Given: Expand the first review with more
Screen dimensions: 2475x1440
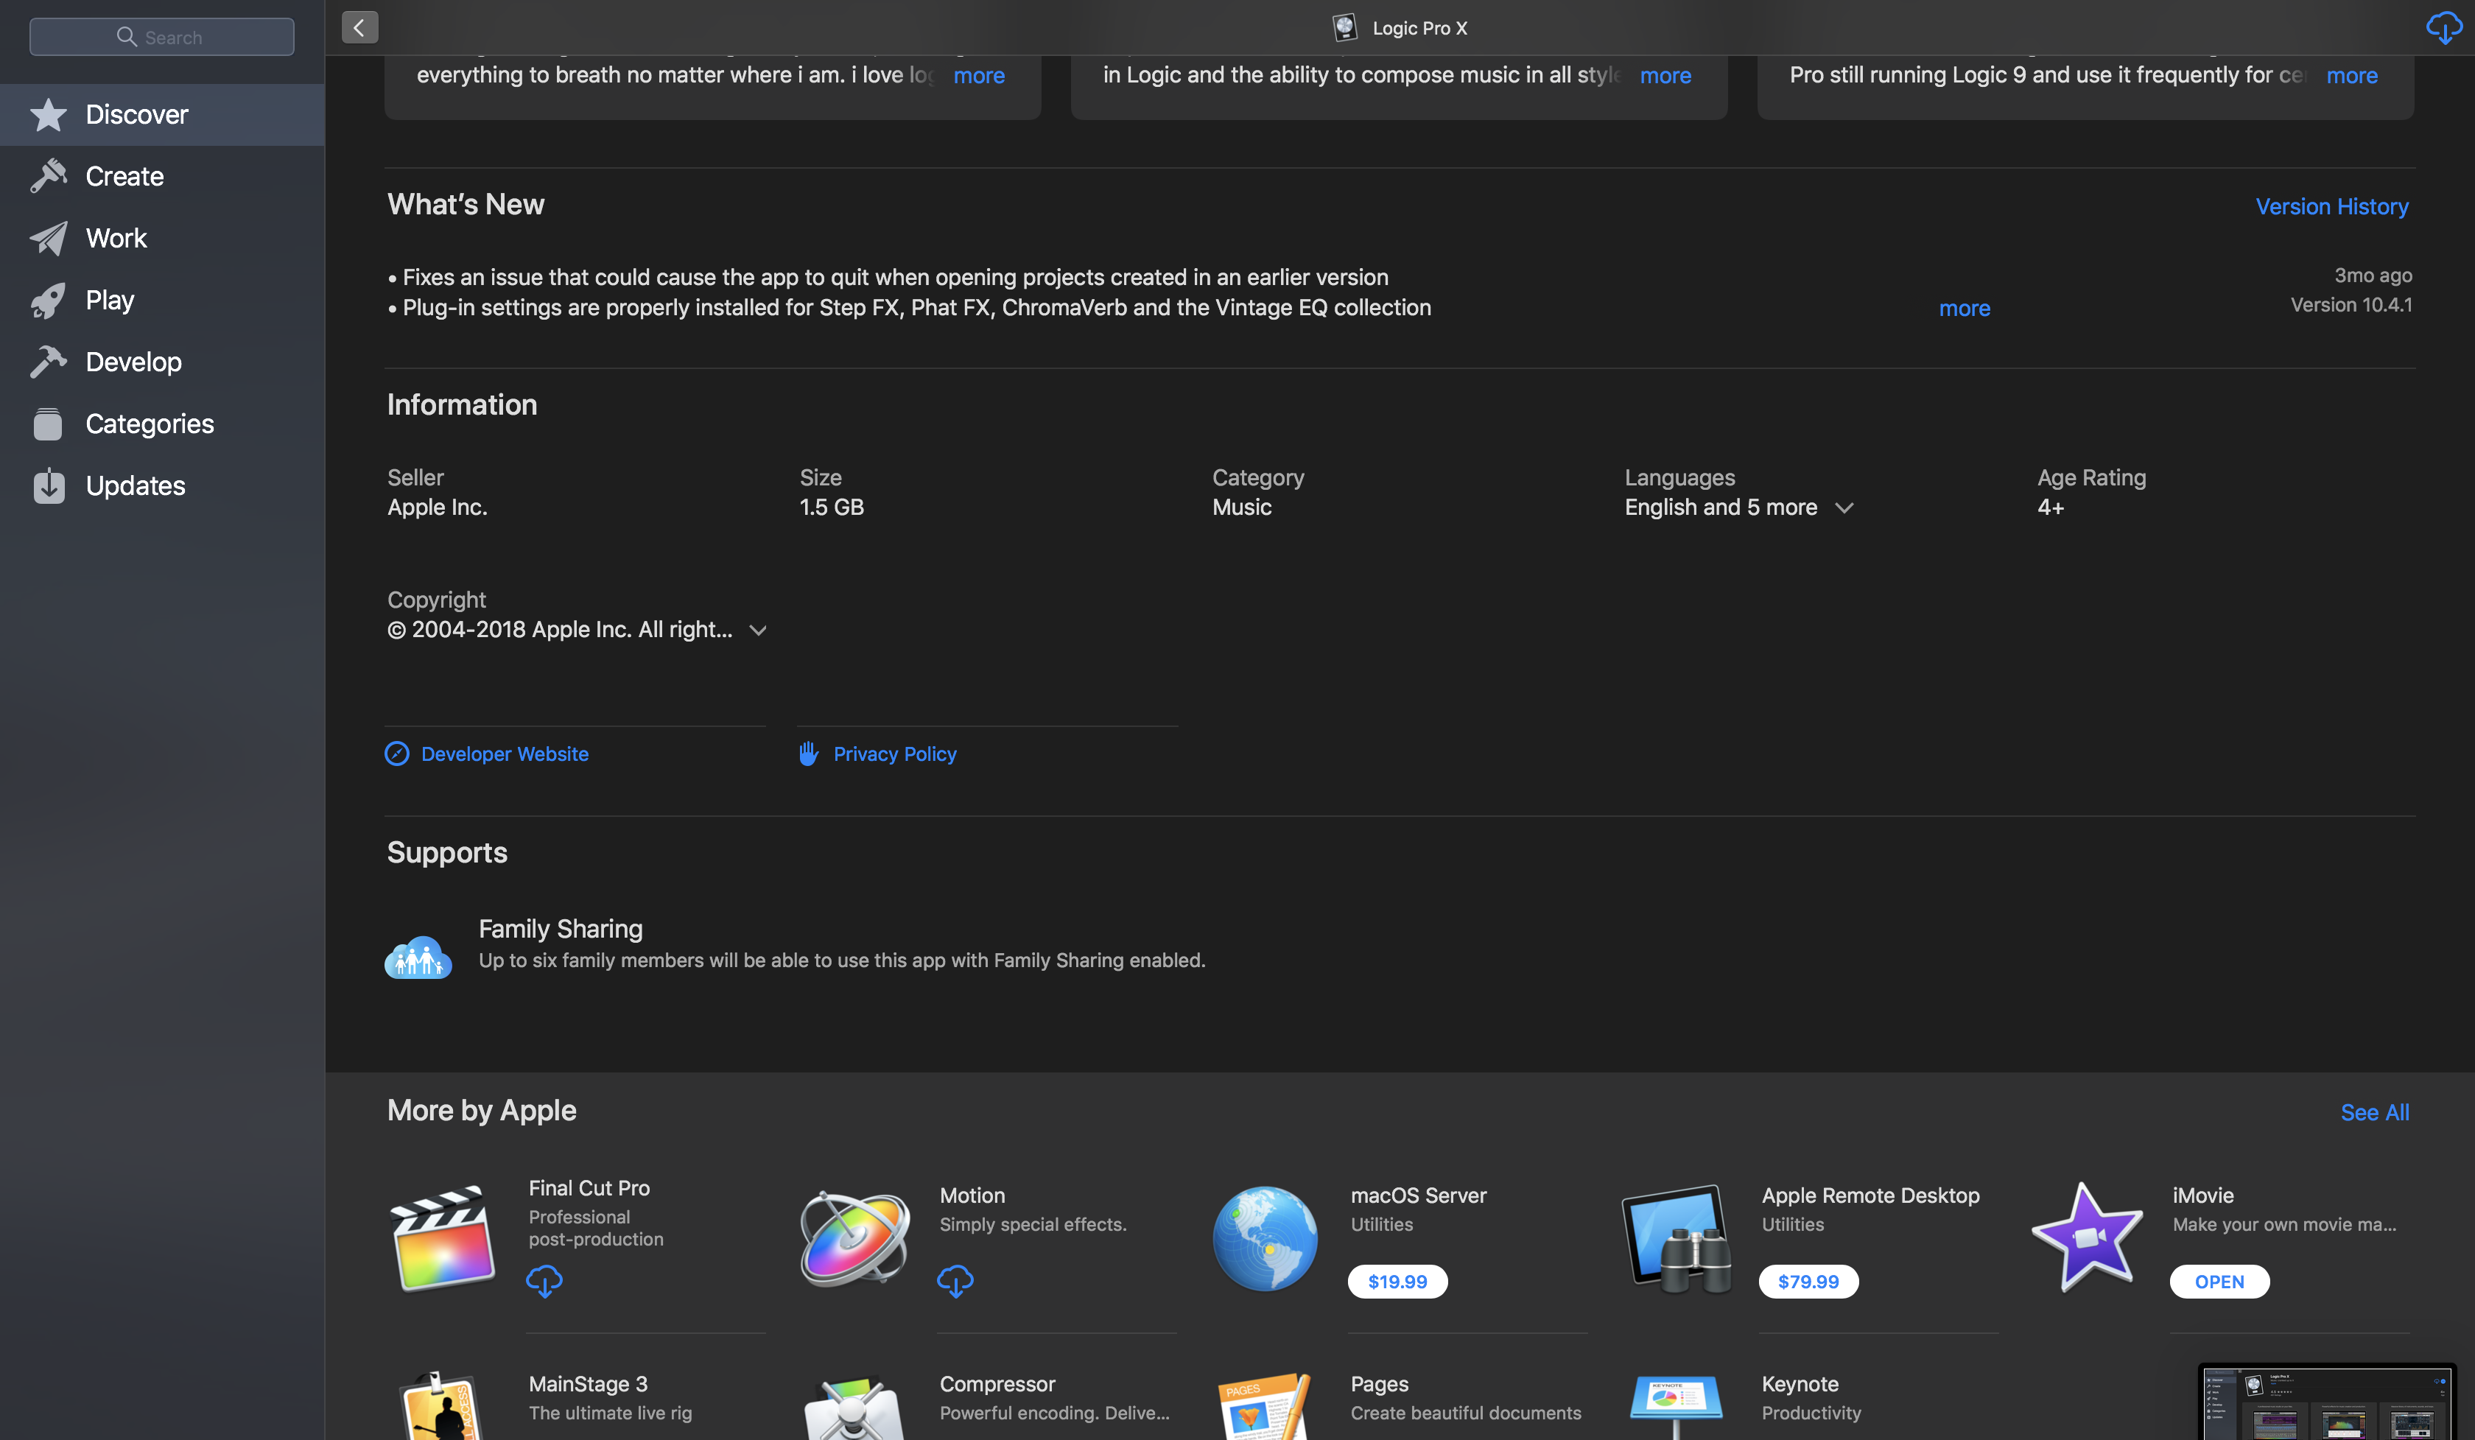Looking at the screenshot, I should [x=978, y=76].
